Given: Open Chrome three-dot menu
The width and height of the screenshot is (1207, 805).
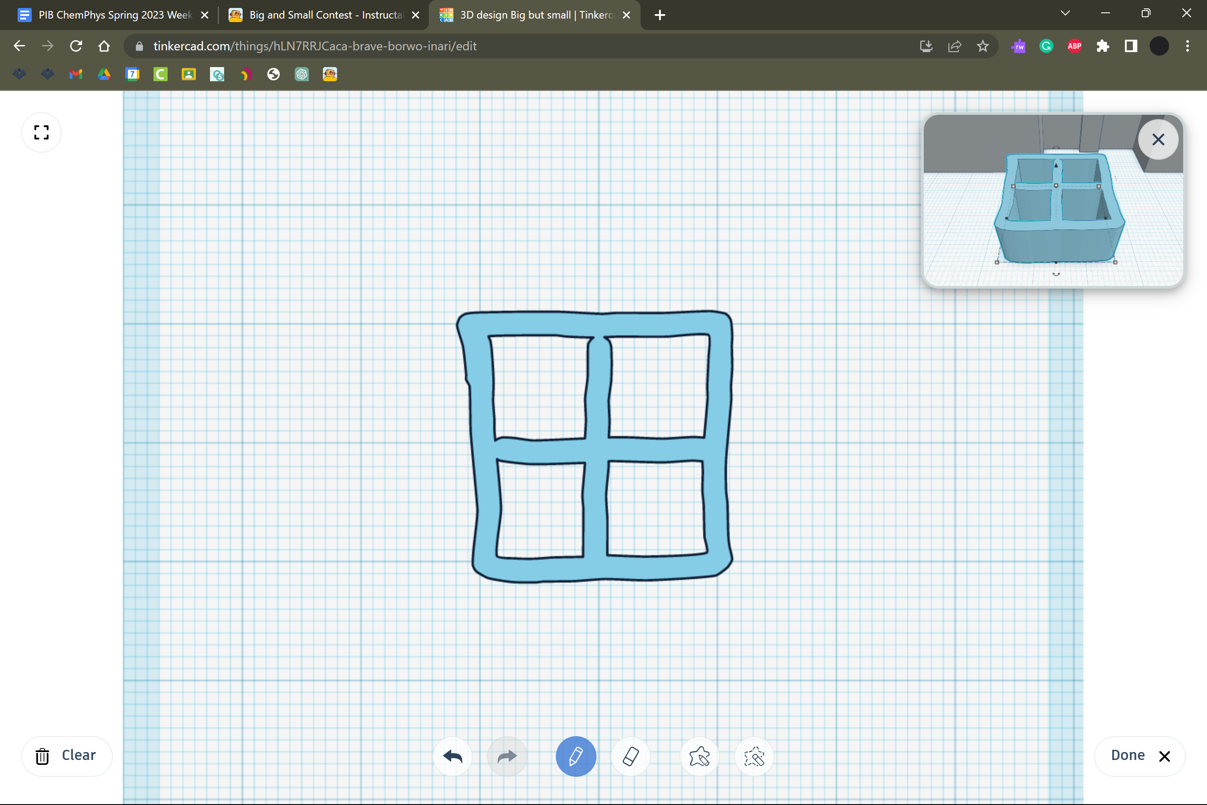Looking at the screenshot, I should point(1188,46).
